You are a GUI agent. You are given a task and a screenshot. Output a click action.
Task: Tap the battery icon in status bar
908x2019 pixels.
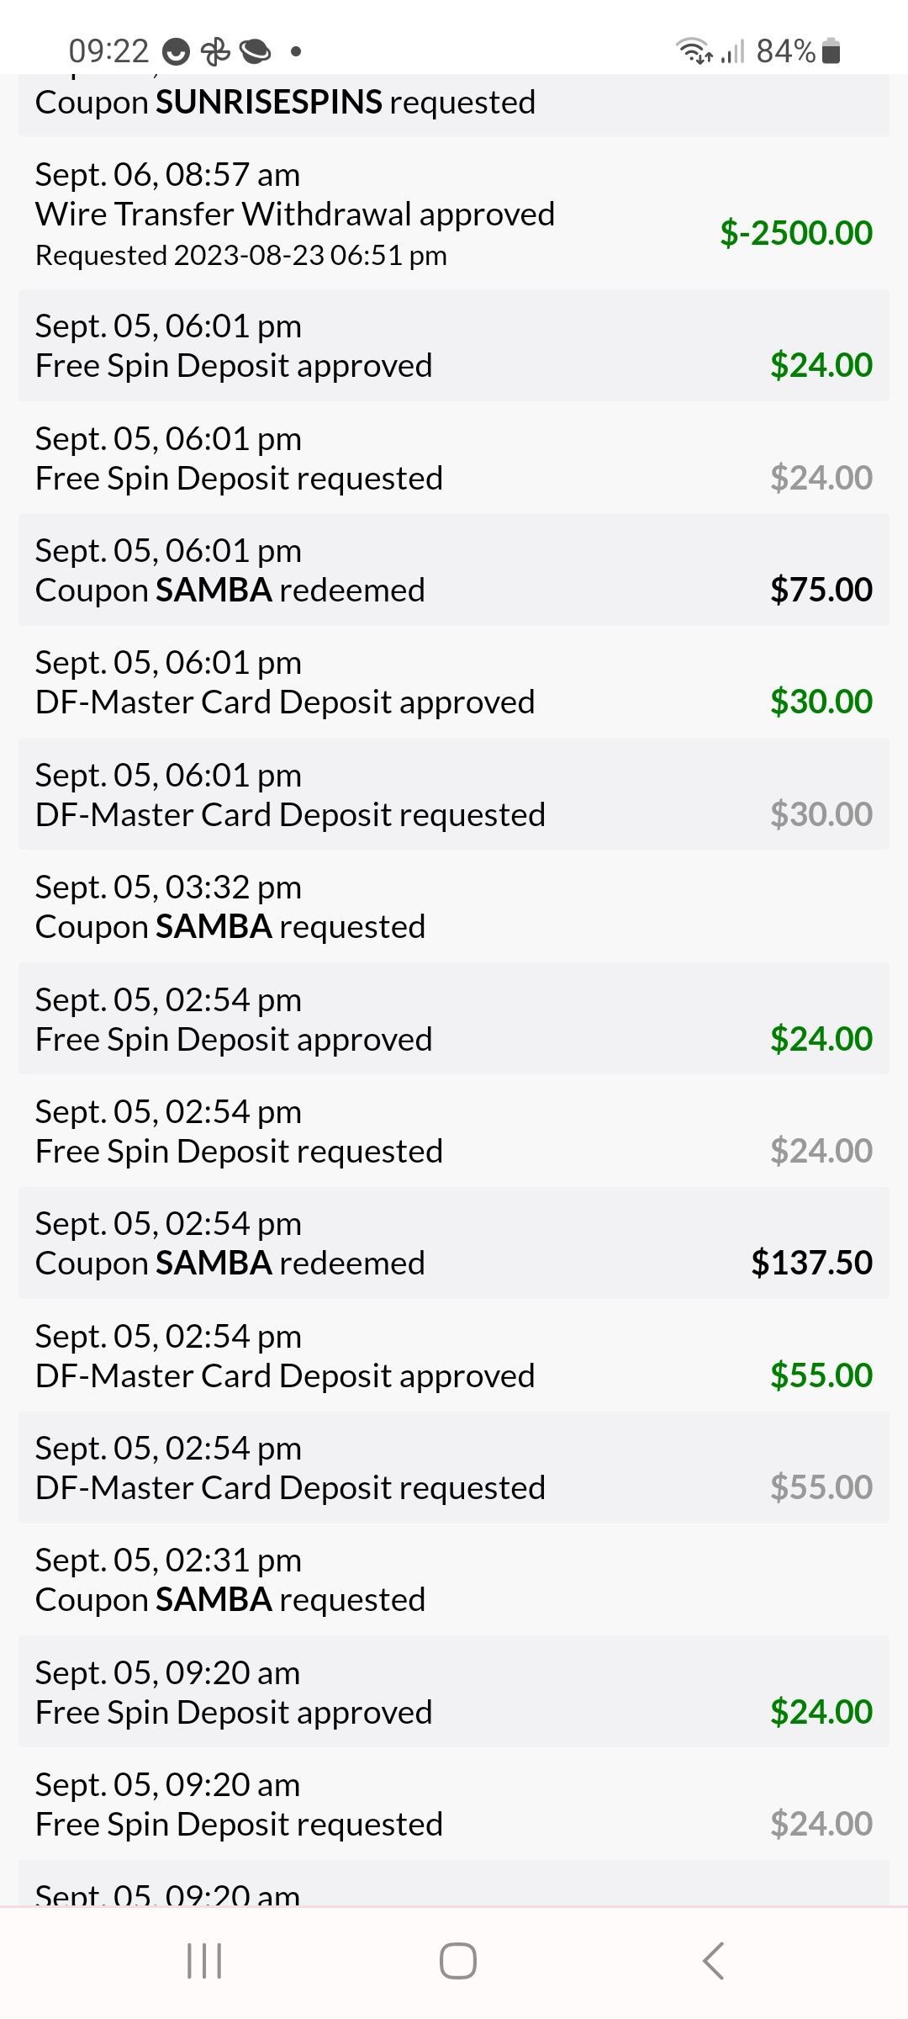[x=831, y=51]
